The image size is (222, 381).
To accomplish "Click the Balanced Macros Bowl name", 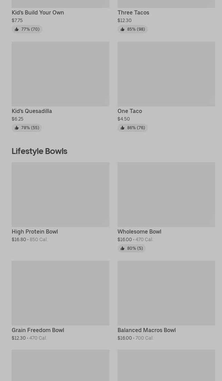I will pyautogui.click(x=147, y=330).
